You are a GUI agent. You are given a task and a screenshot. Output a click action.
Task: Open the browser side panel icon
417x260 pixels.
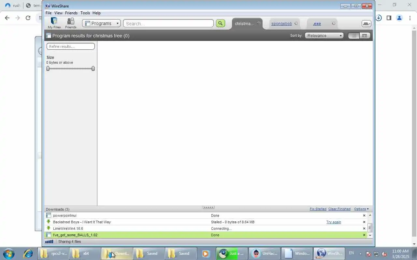tap(389, 18)
